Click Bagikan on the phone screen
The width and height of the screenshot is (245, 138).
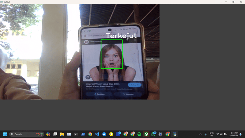tap(99, 94)
